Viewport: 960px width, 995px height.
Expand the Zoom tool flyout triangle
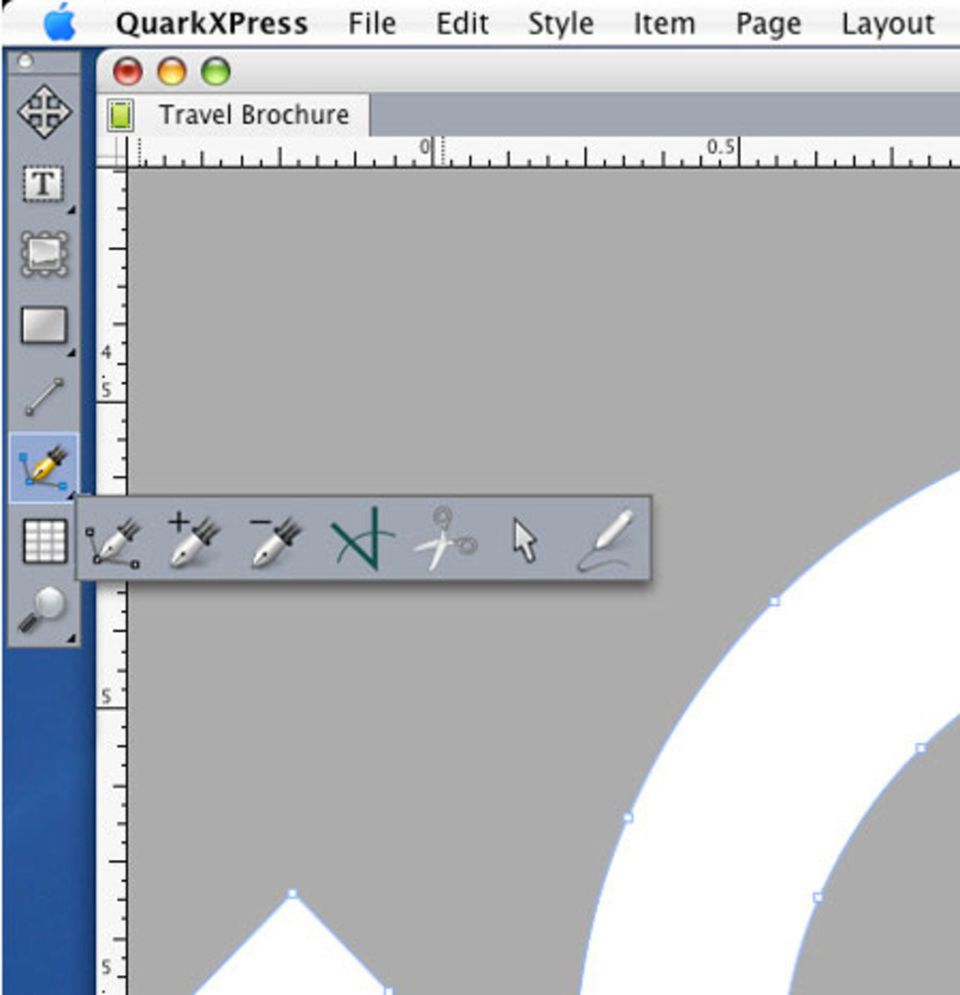tap(71, 638)
